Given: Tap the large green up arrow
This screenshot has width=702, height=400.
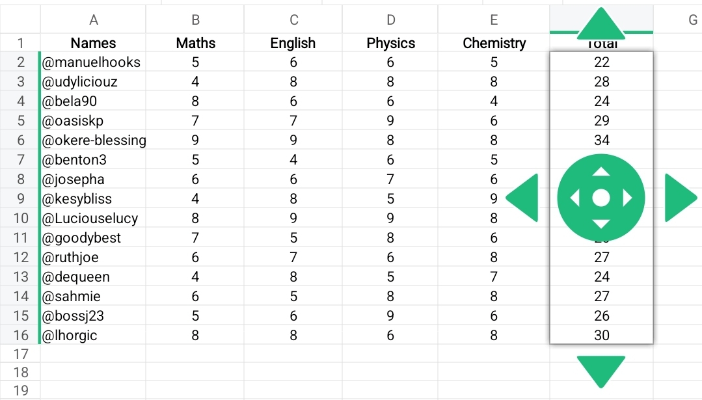Looking at the screenshot, I should pos(601,23).
